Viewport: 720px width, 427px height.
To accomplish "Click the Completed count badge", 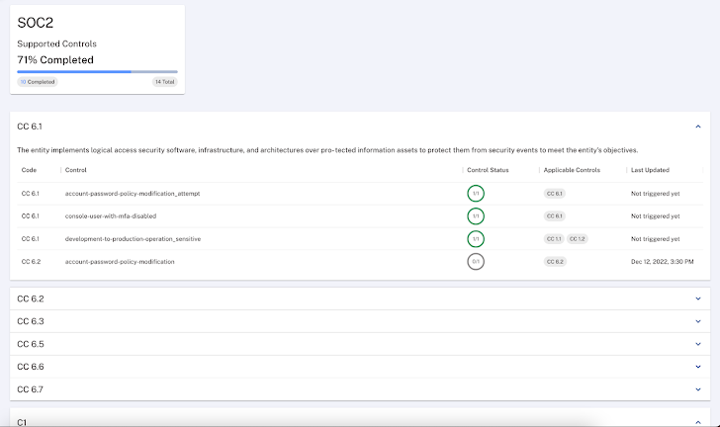I will (x=38, y=82).
